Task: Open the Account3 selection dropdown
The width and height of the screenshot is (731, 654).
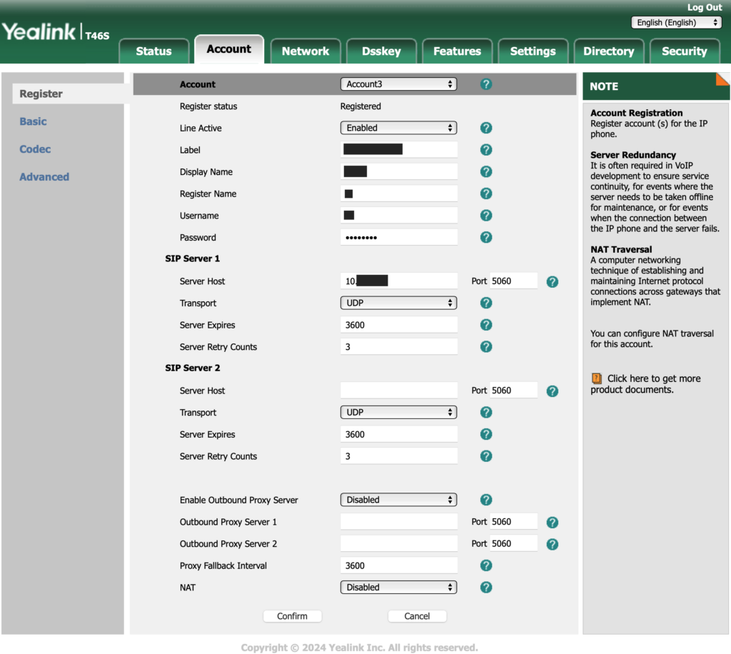Action: pos(398,84)
